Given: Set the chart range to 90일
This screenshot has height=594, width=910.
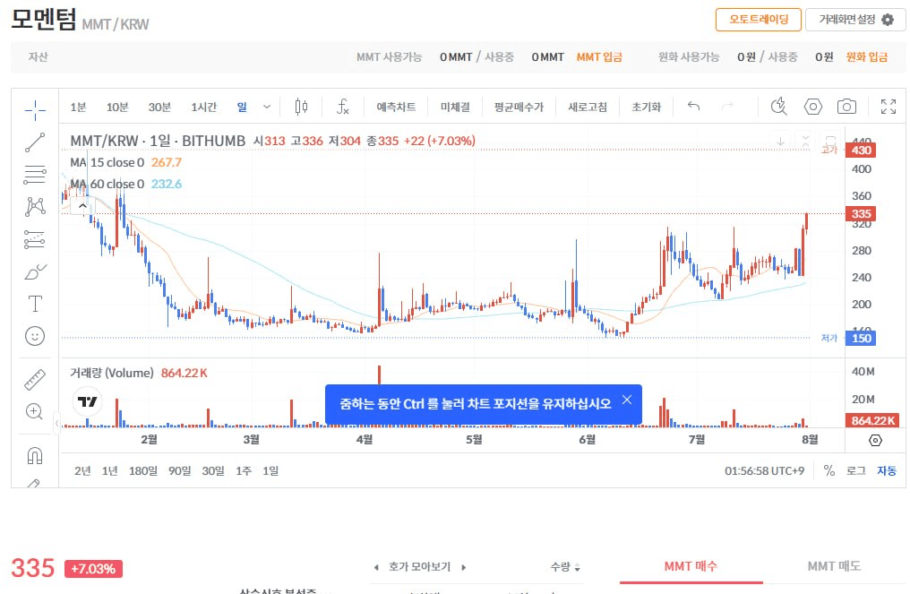Looking at the screenshot, I should (x=180, y=471).
